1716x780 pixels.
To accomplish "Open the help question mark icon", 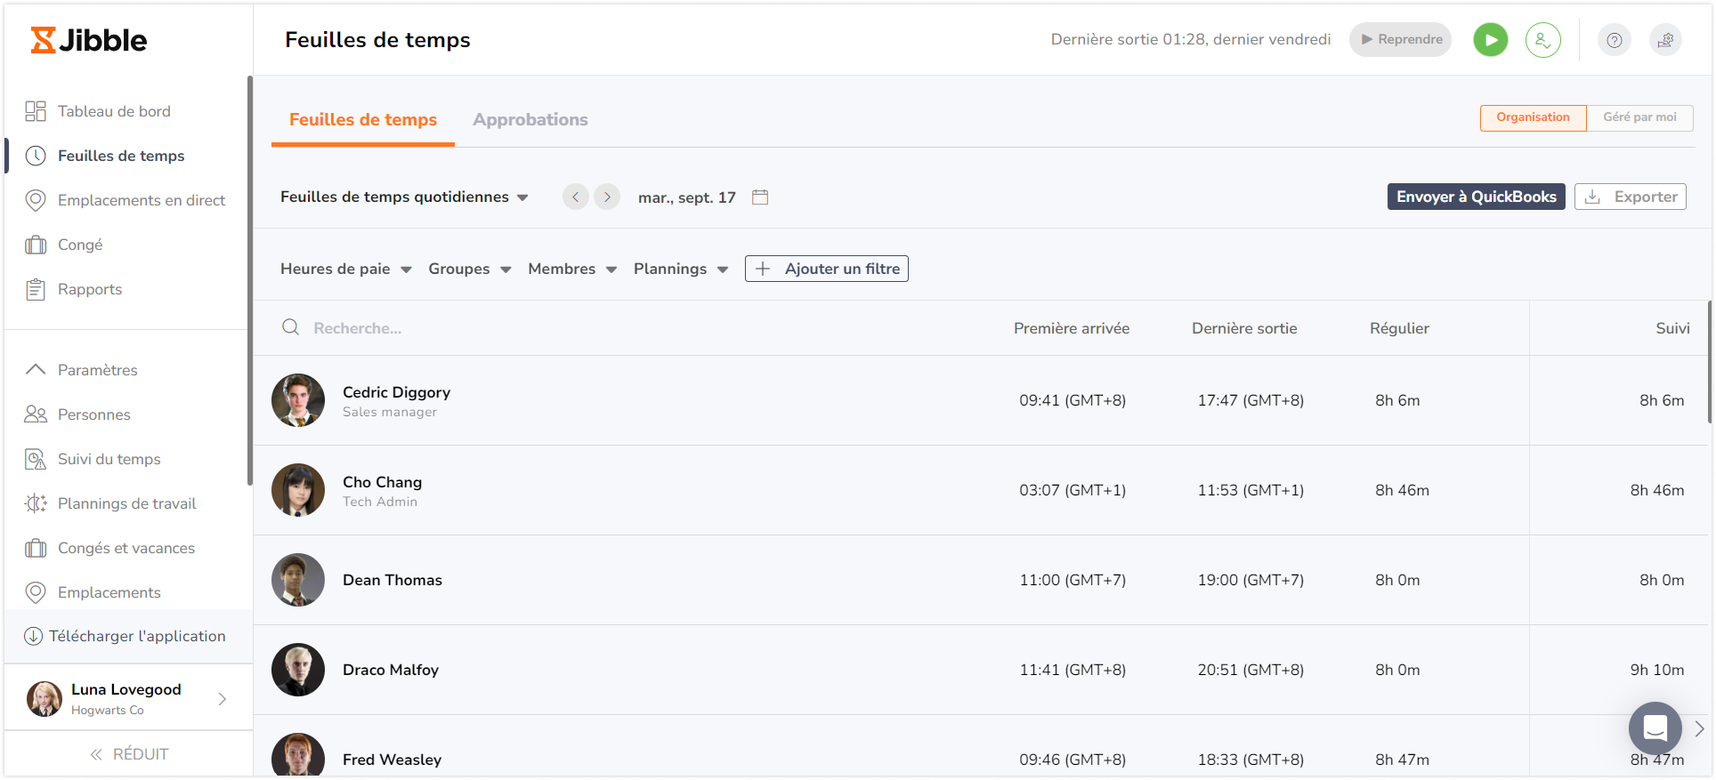I will 1614,40.
